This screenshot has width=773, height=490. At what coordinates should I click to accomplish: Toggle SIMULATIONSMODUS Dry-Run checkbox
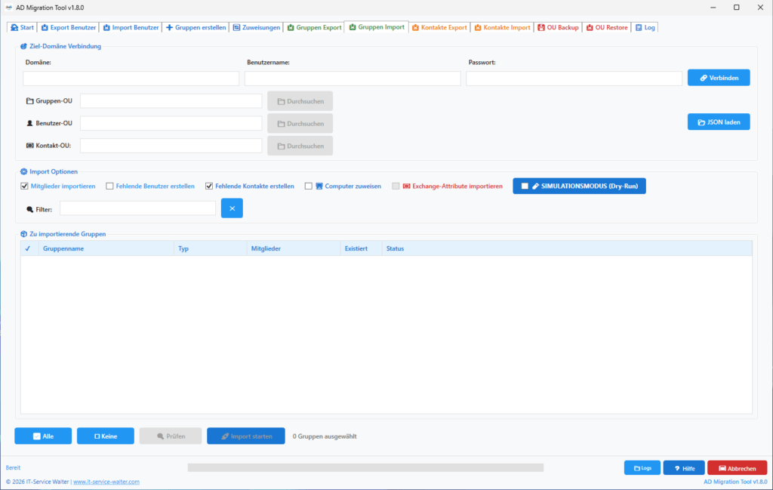(x=525, y=186)
